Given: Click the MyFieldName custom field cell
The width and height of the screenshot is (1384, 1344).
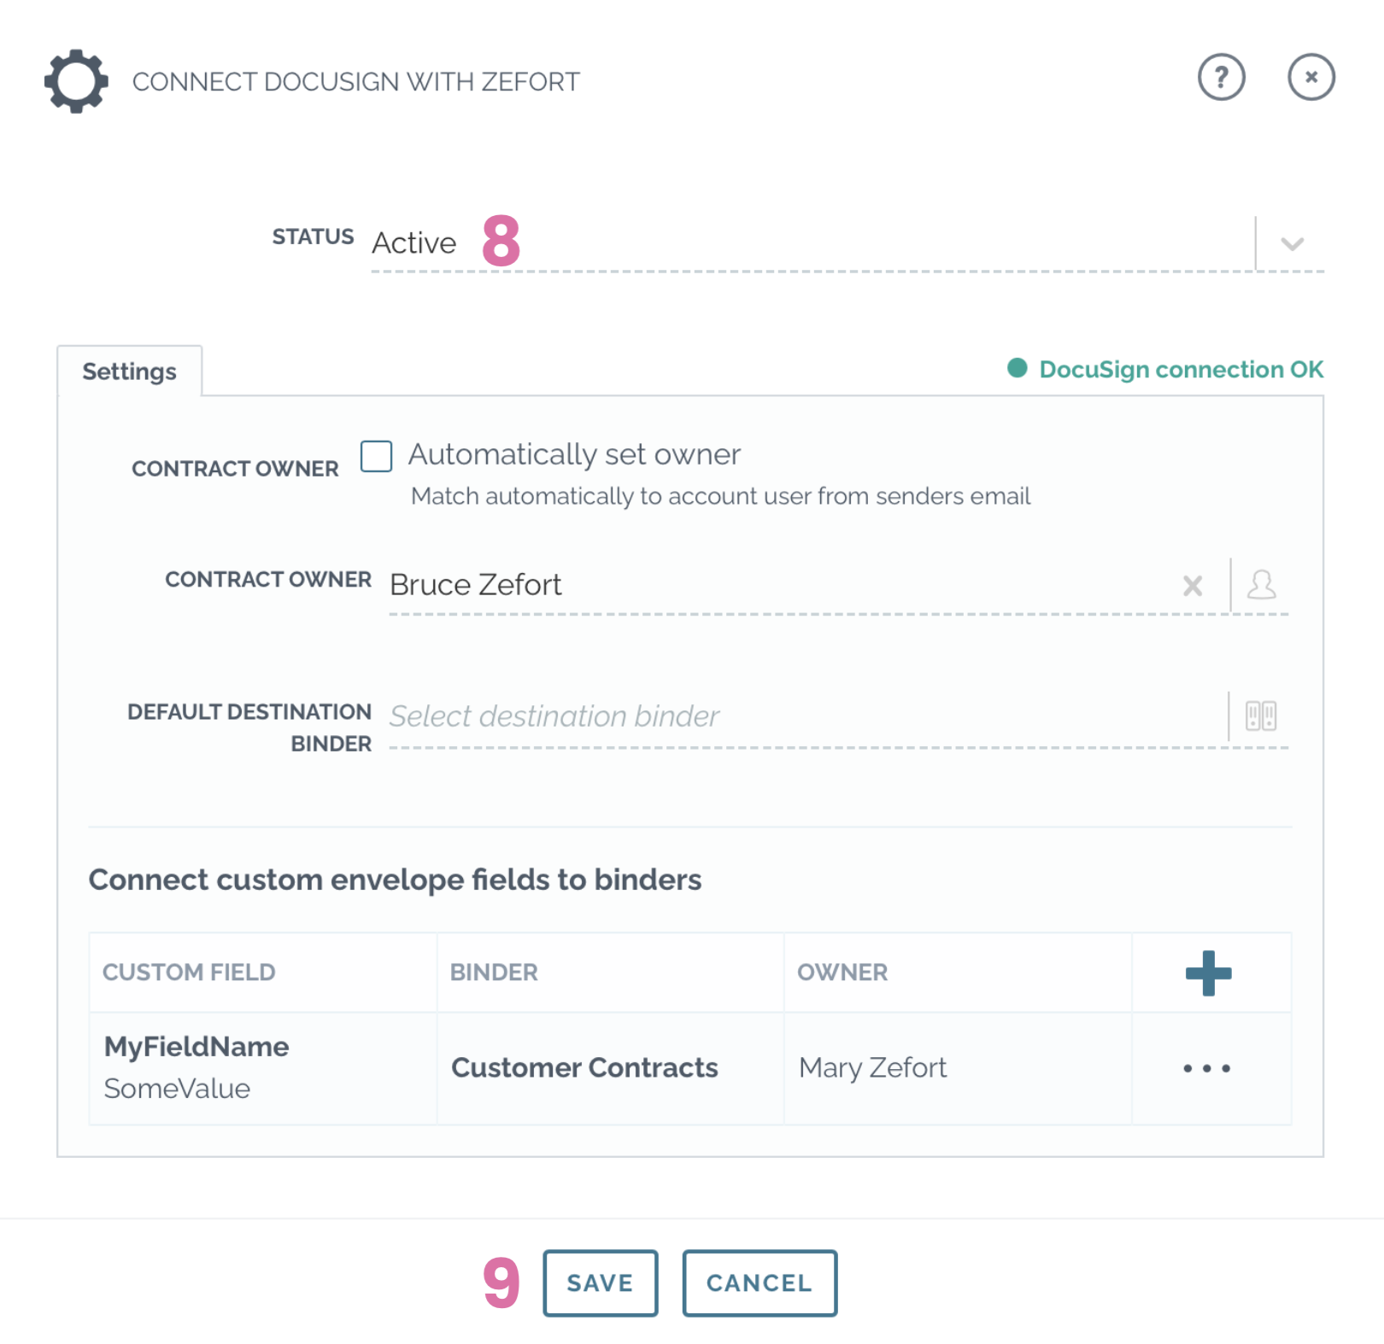Looking at the screenshot, I should click(263, 1068).
